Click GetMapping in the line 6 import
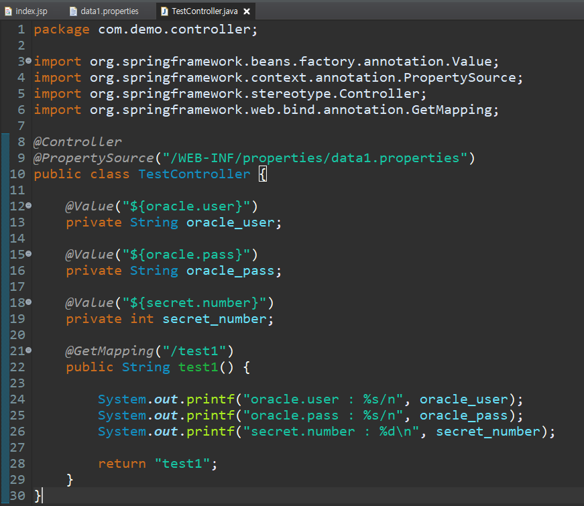Viewport: 584px width, 506px height. coord(451,110)
